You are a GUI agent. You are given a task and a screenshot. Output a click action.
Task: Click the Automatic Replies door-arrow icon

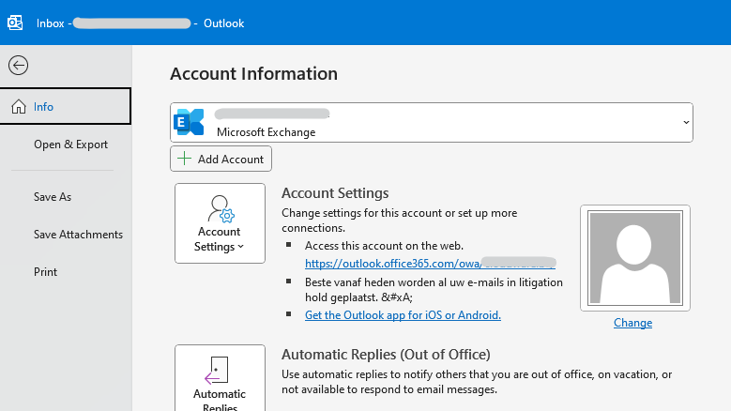click(x=219, y=370)
